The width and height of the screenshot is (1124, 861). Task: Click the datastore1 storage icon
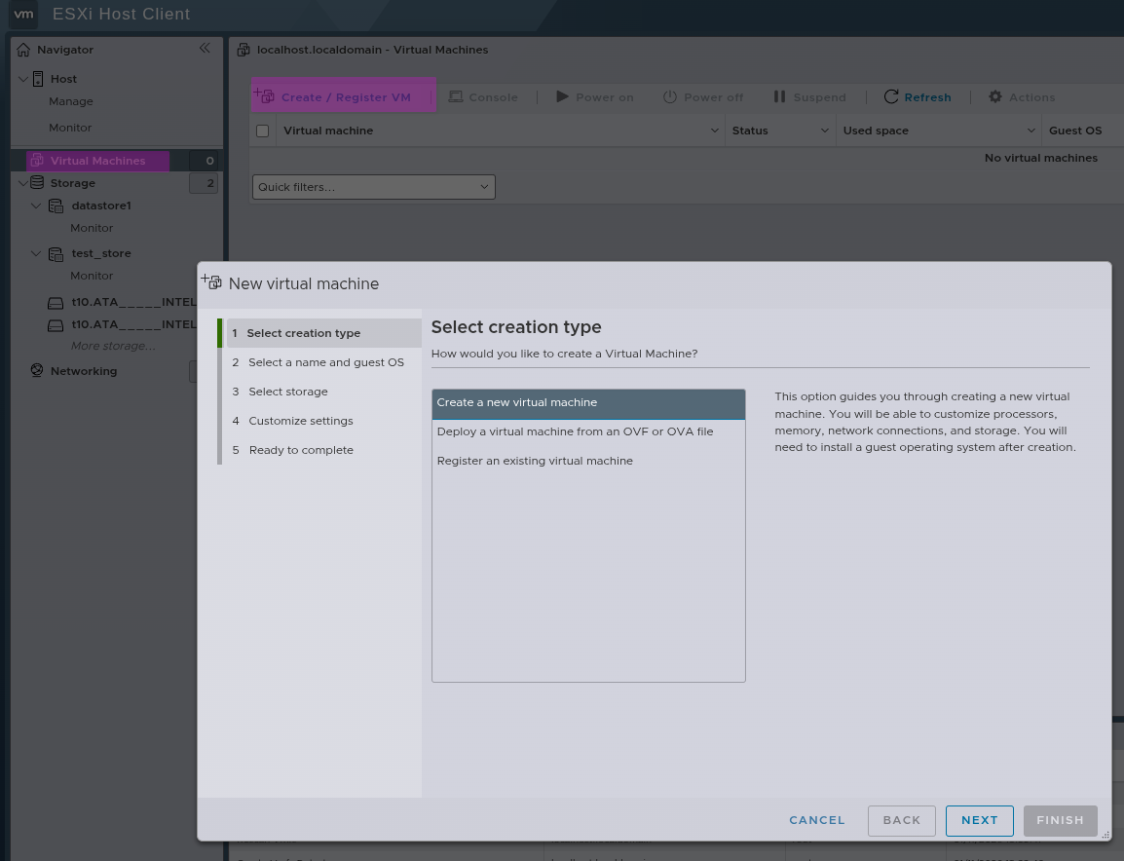(56, 206)
